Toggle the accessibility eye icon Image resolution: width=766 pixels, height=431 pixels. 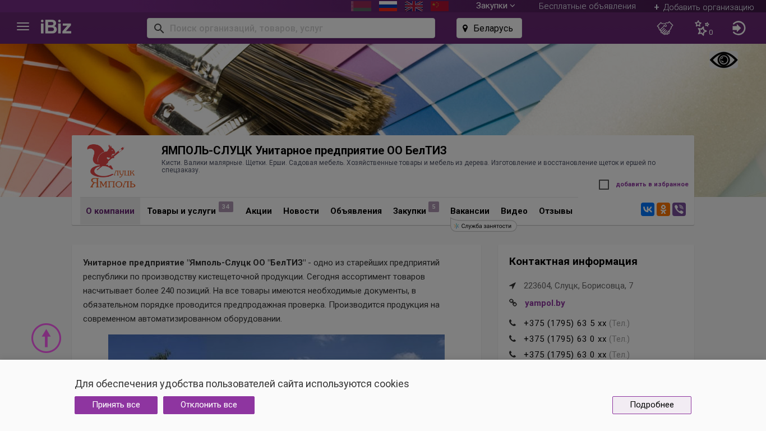point(724,60)
